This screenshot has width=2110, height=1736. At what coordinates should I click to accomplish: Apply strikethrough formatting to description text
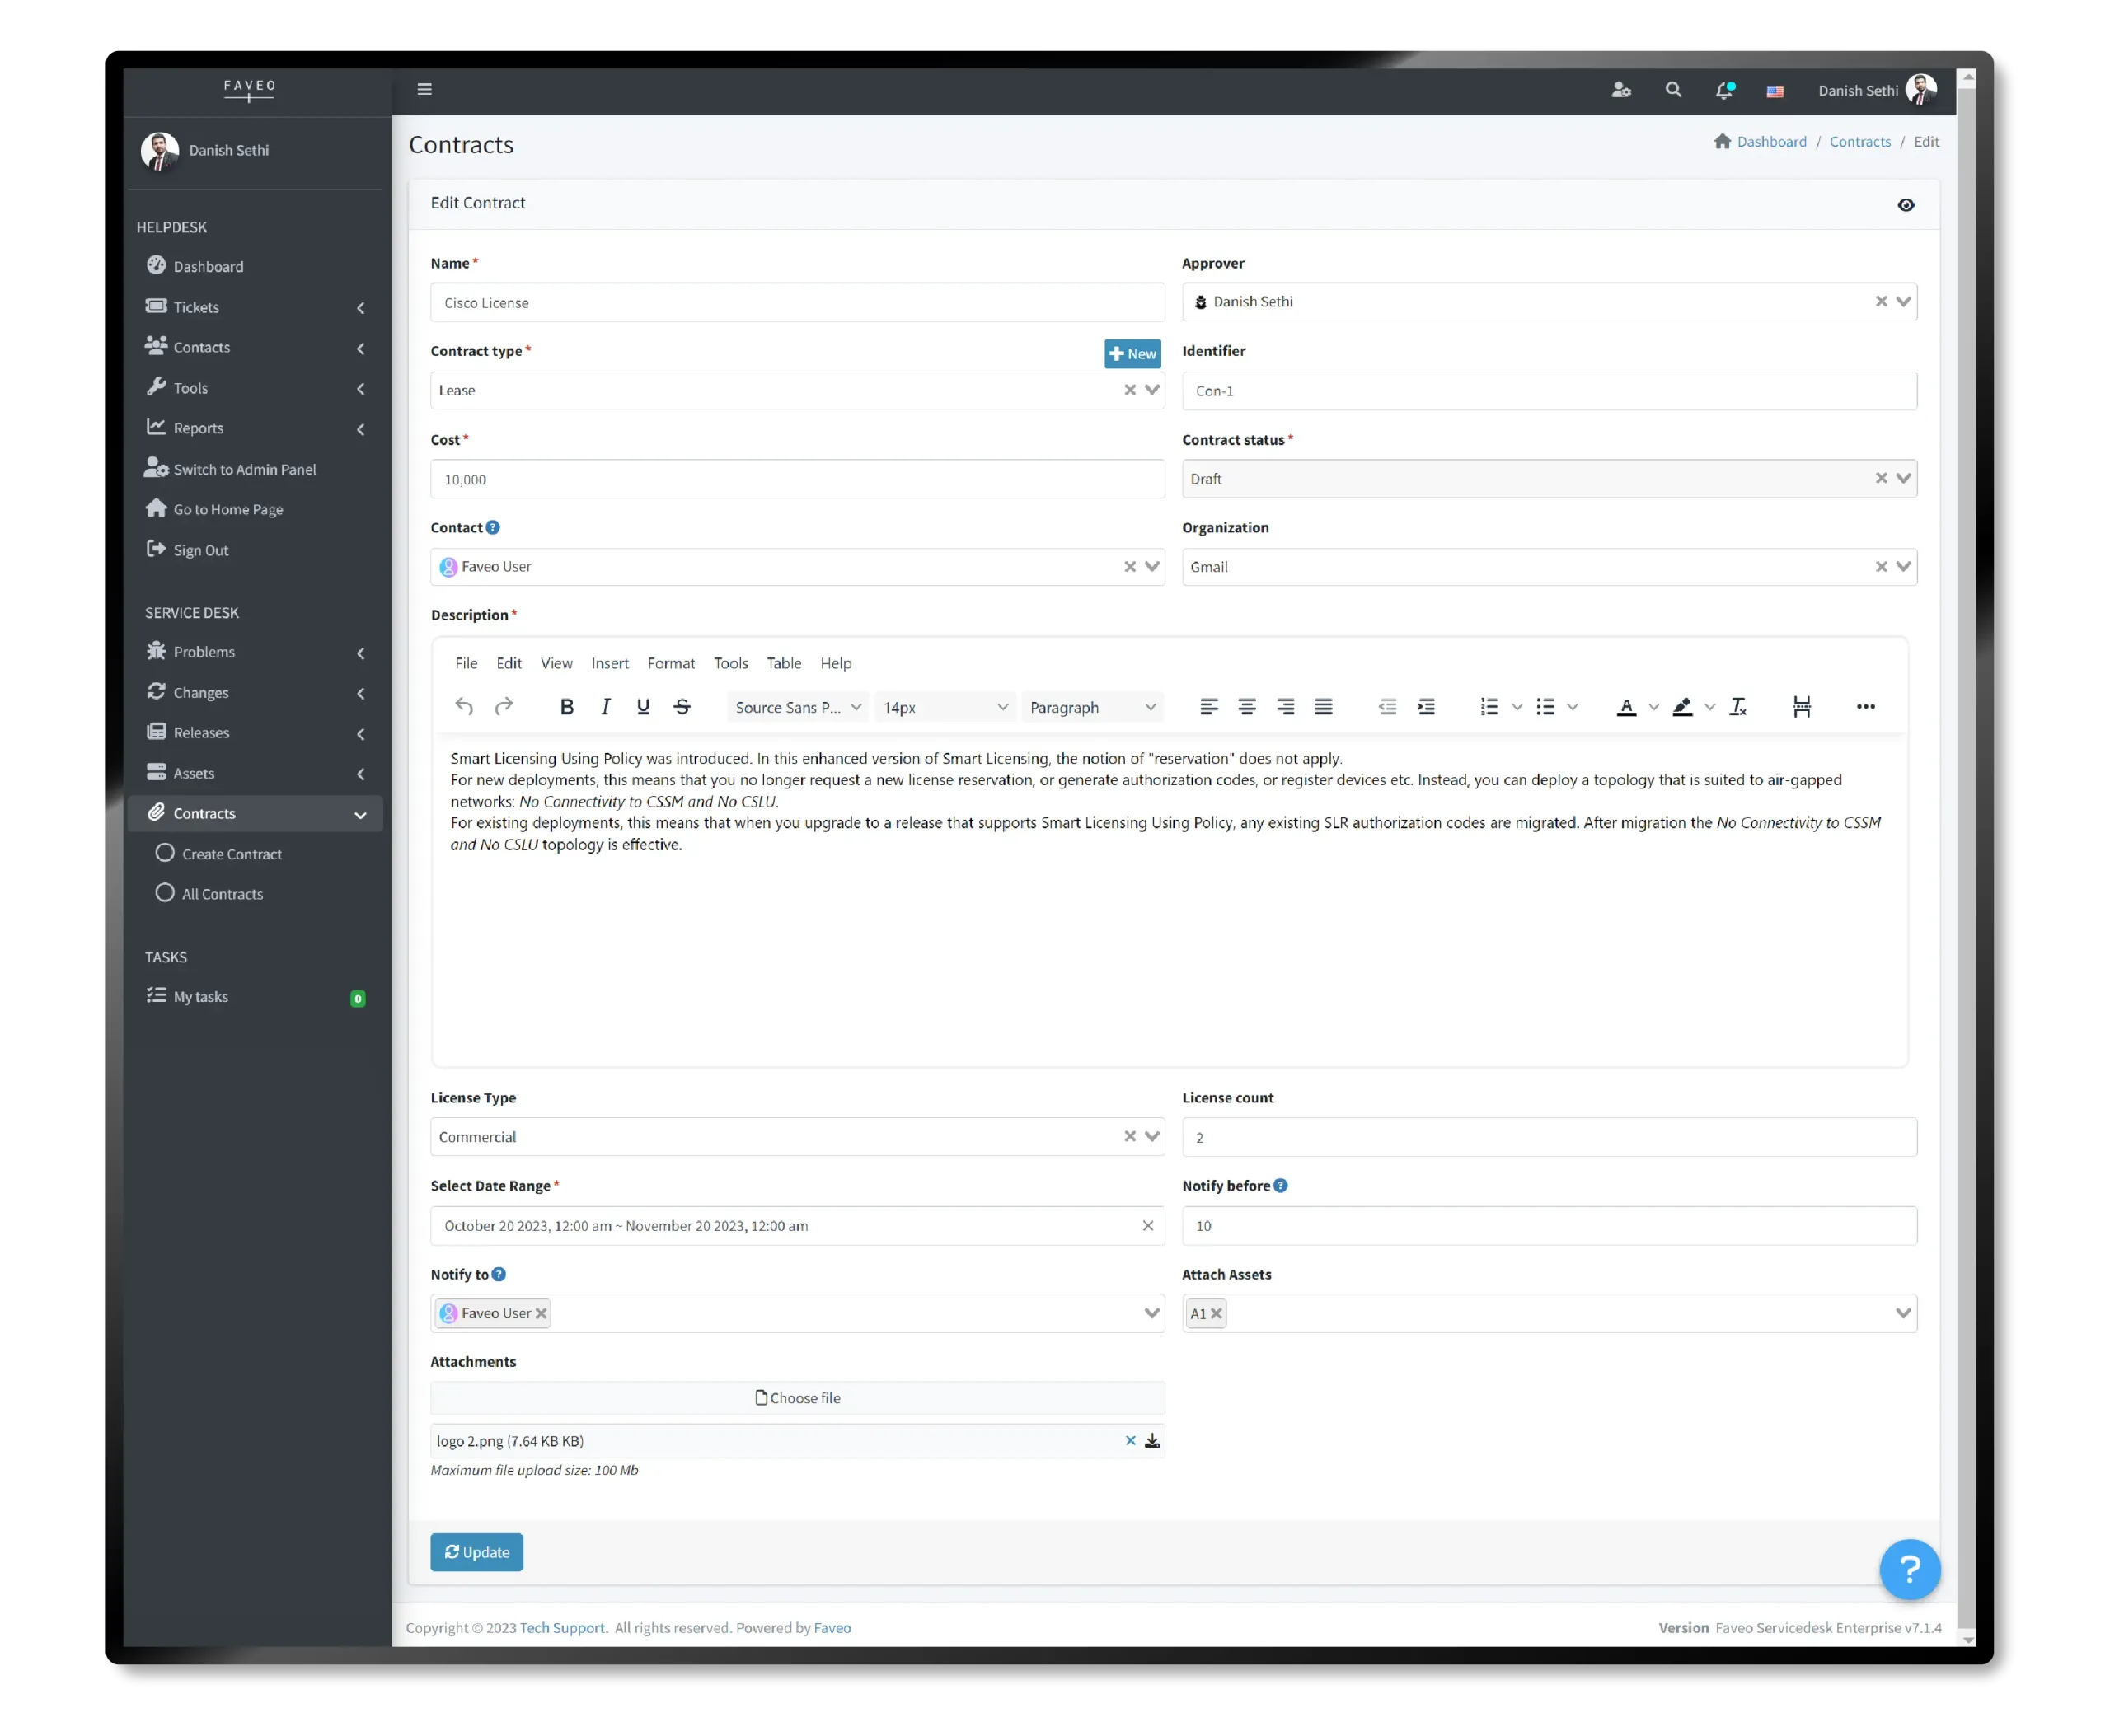(x=682, y=706)
